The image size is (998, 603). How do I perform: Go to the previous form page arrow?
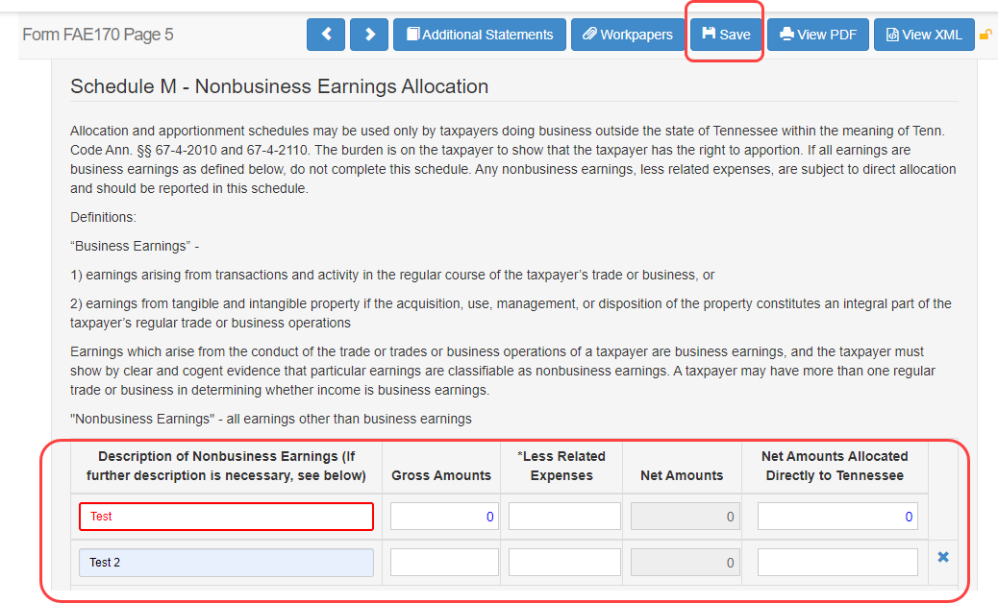326,35
